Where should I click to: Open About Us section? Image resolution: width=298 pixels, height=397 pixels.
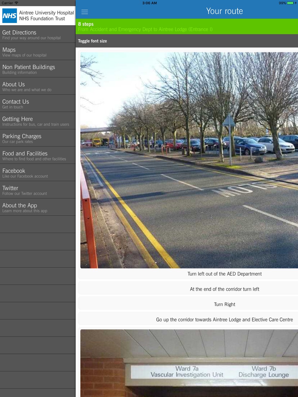coord(38,86)
